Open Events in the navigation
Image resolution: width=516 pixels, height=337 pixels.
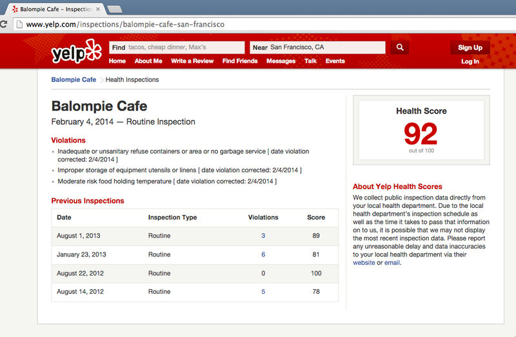[335, 61]
